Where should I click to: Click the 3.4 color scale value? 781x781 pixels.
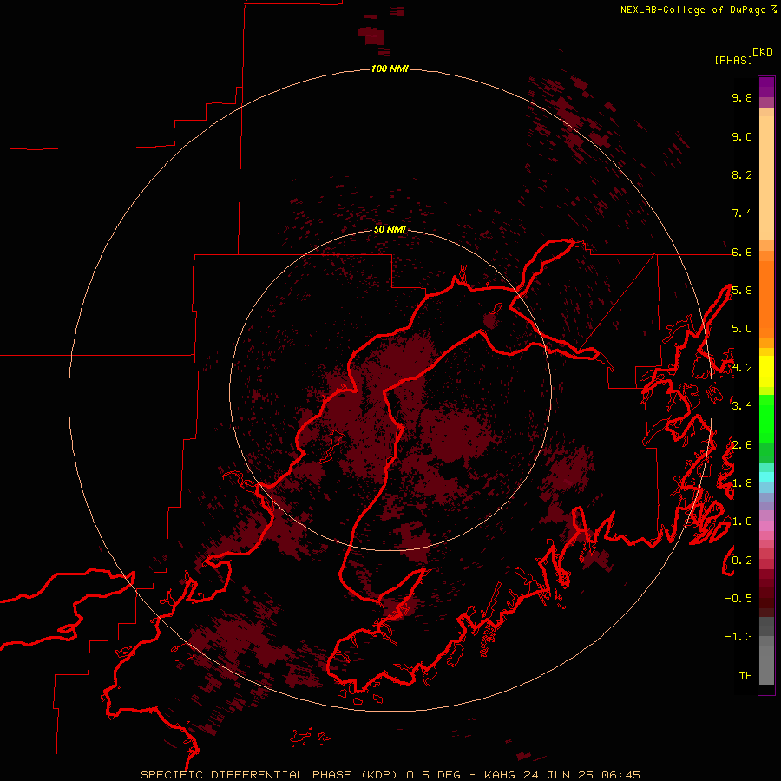point(742,406)
